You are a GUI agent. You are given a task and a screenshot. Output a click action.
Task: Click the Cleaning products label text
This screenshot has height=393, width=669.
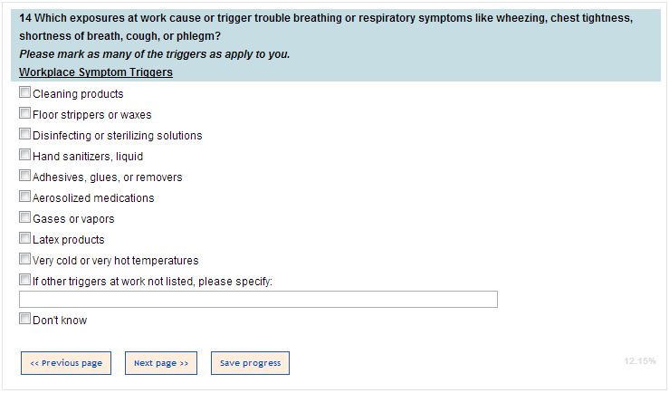(x=78, y=94)
